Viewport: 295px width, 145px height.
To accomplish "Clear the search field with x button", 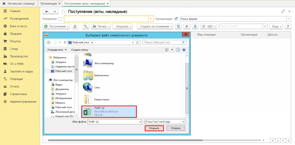I will pos(265,26).
